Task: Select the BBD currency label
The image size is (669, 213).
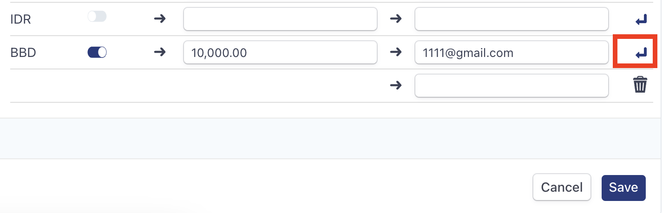Action: point(23,53)
